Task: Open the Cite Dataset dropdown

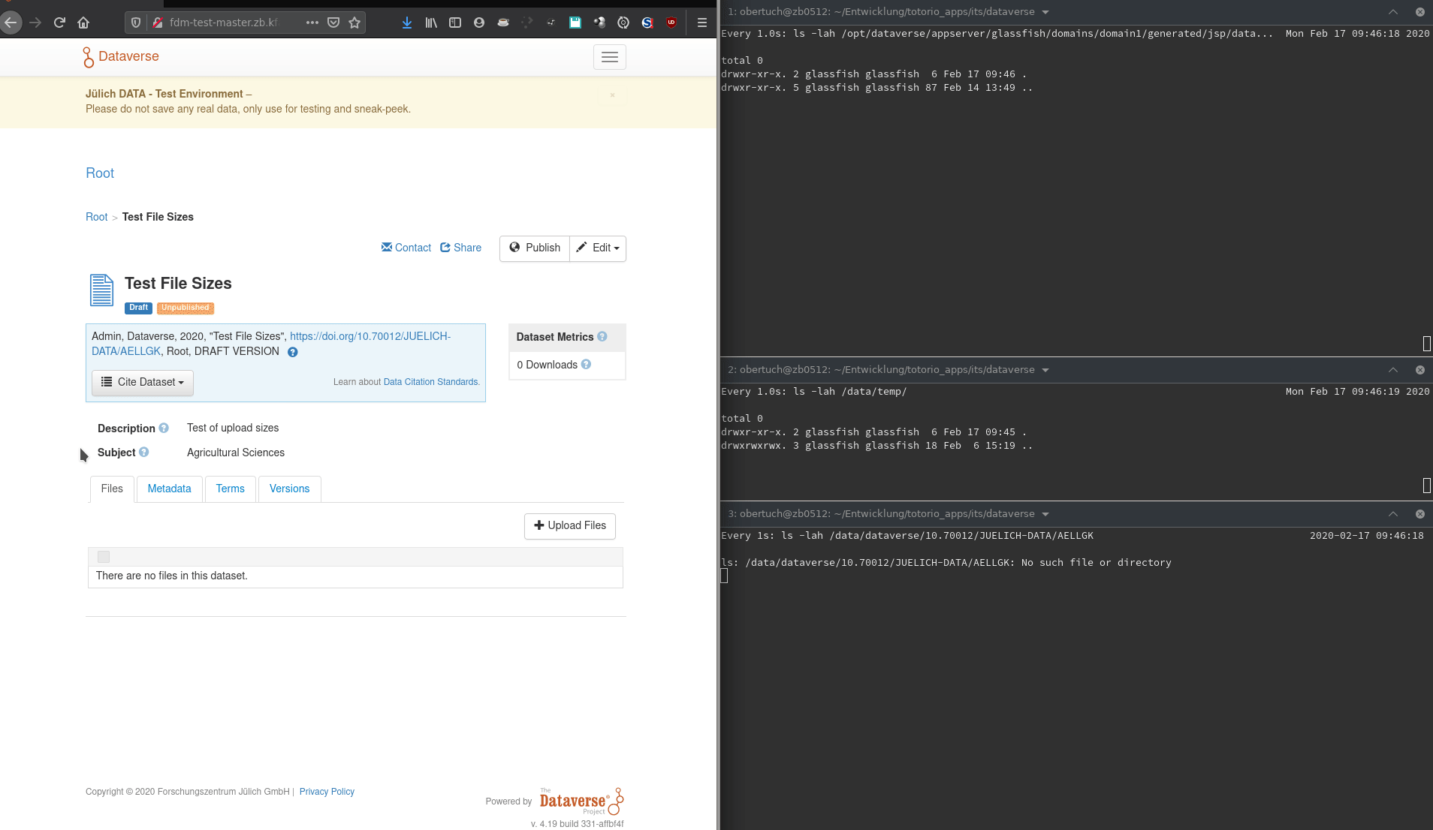Action: pos(142,383)
